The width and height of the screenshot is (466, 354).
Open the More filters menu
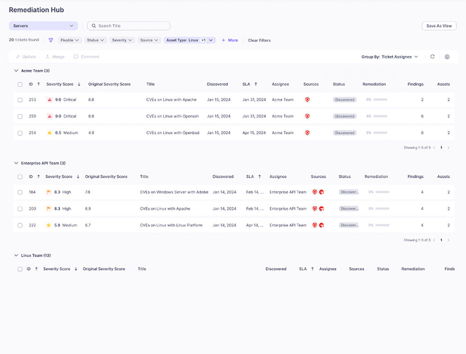[x=230, y=40]
